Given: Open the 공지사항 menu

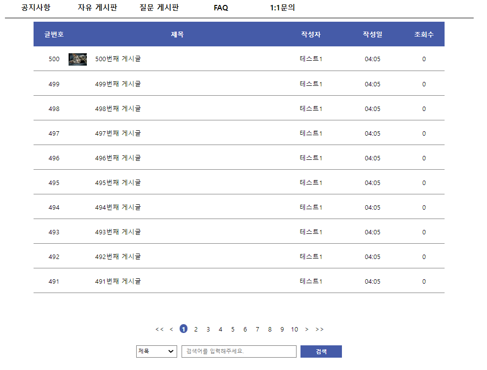Looking at the screenshot, I should tap(36, 7).
